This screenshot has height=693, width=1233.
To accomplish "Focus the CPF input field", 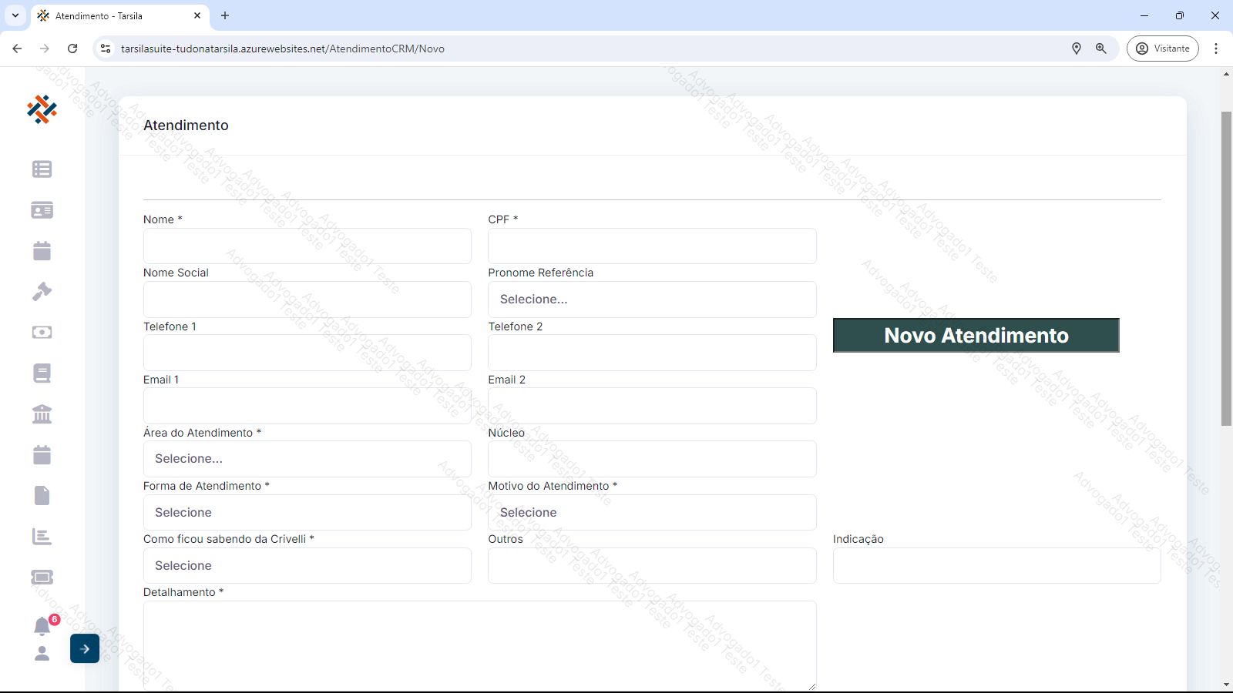I will pyautogui.click(x=651, y=246).
